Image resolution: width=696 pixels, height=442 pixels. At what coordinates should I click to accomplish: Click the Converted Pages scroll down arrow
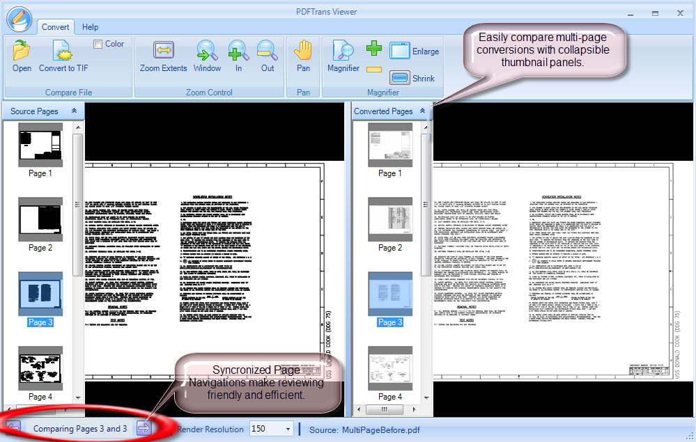426,397
